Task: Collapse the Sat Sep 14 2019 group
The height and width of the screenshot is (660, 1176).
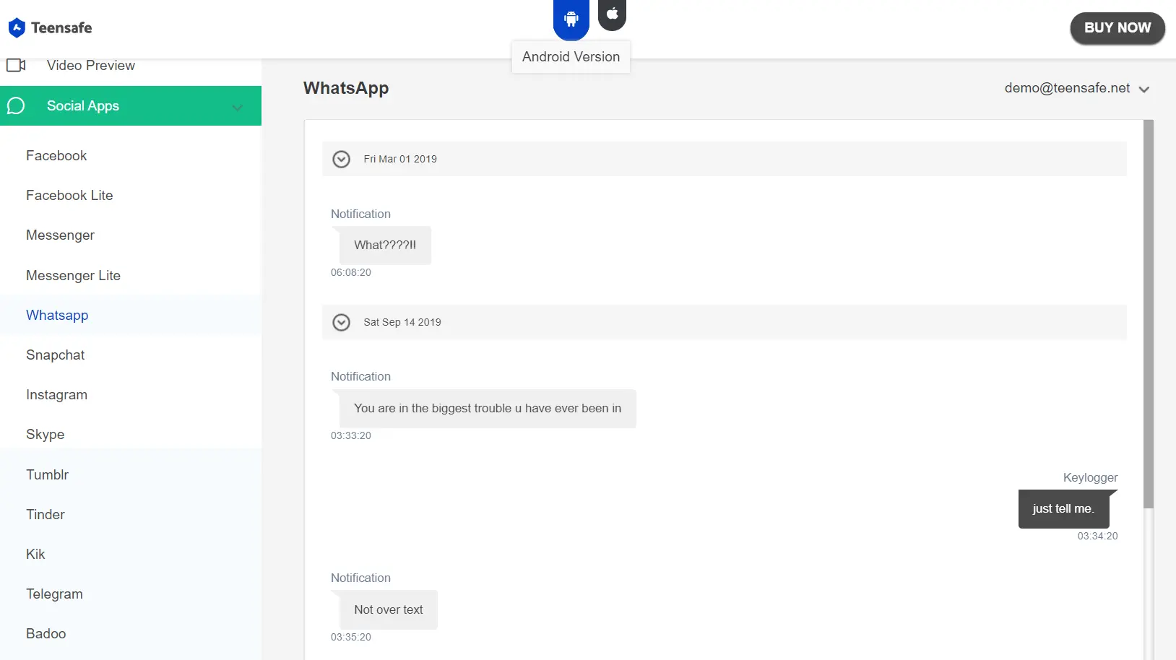Action: click(x=341, y=322)
